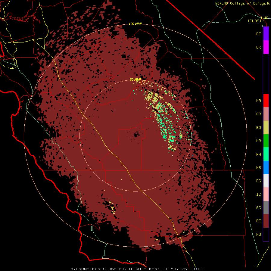Image resolution: width=271 pixels, height=271 pixels.
Task: Select the GR pink-brown legend swatch
Action: [266, 114]
